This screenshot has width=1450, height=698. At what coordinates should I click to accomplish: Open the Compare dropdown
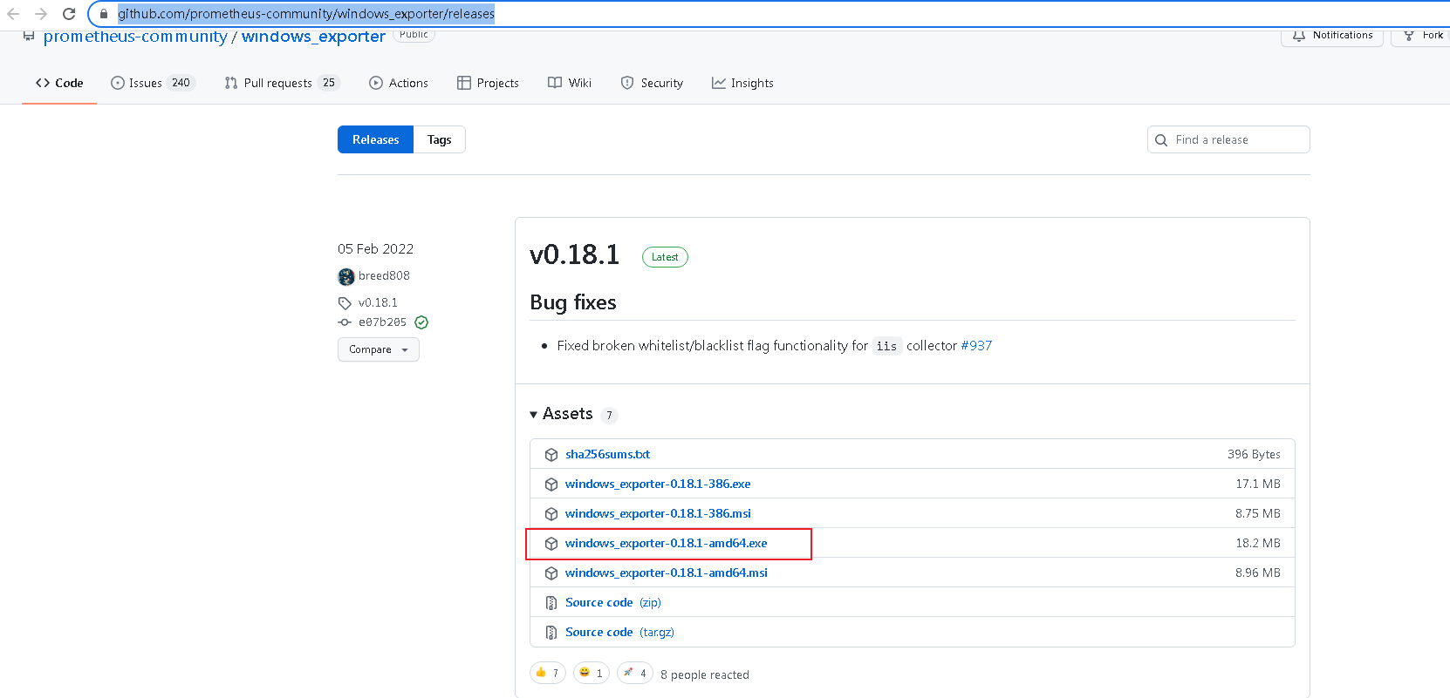[x=379, y=349]
